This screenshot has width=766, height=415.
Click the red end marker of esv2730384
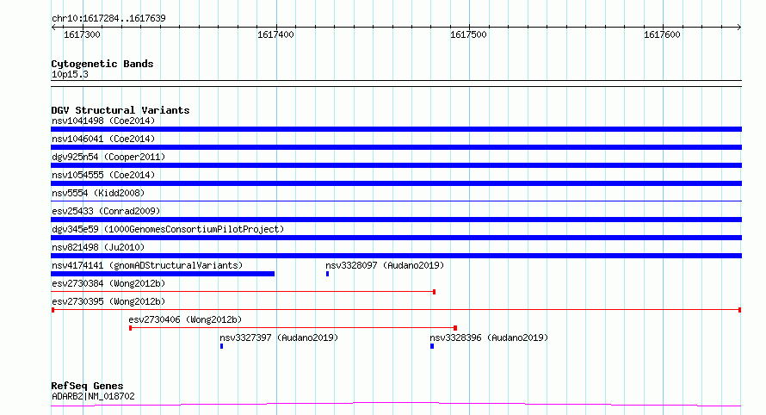435,292
